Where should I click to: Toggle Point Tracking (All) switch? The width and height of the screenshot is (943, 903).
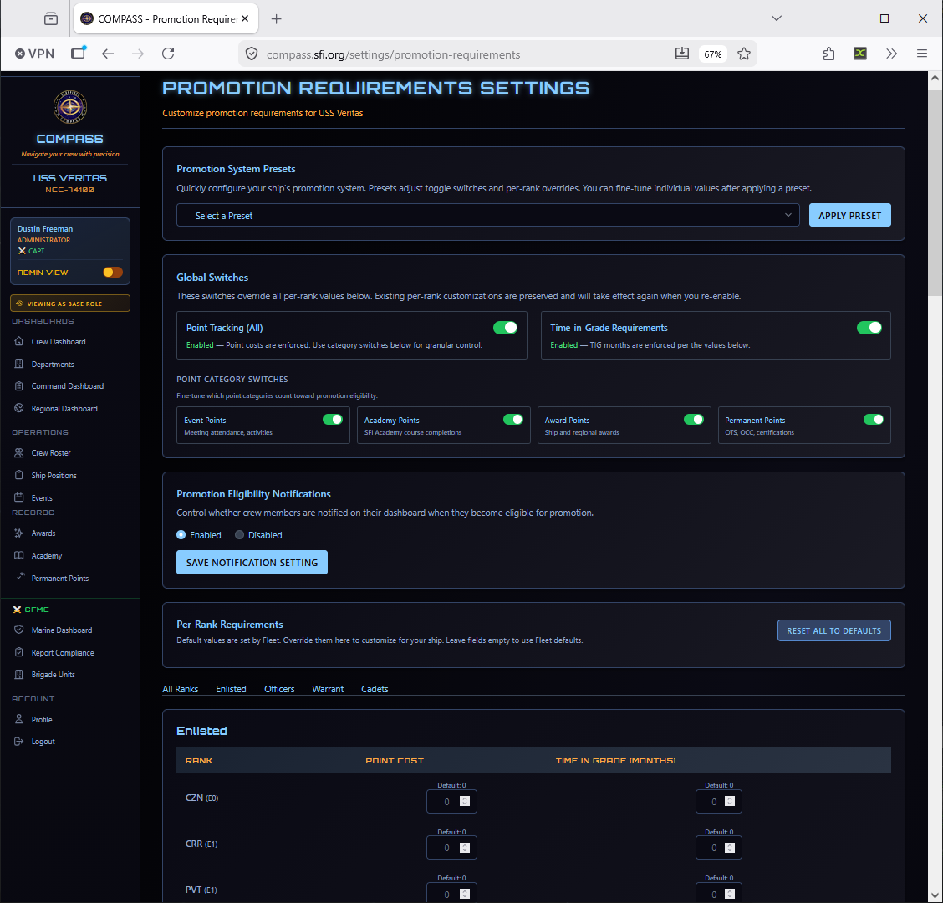click(505, 328)
